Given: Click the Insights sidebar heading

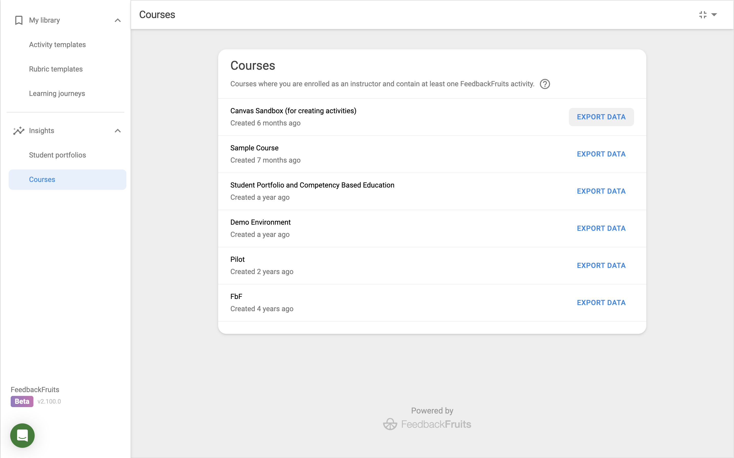Looking at the screenshot, I should pyautogui.click(x=42, y=131).
